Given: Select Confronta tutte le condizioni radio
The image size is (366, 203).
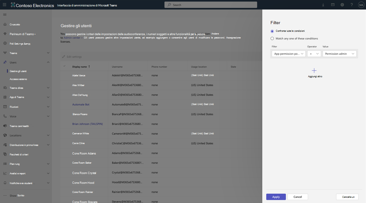Looking at the screenshot, I should click(x=272, y=31).
